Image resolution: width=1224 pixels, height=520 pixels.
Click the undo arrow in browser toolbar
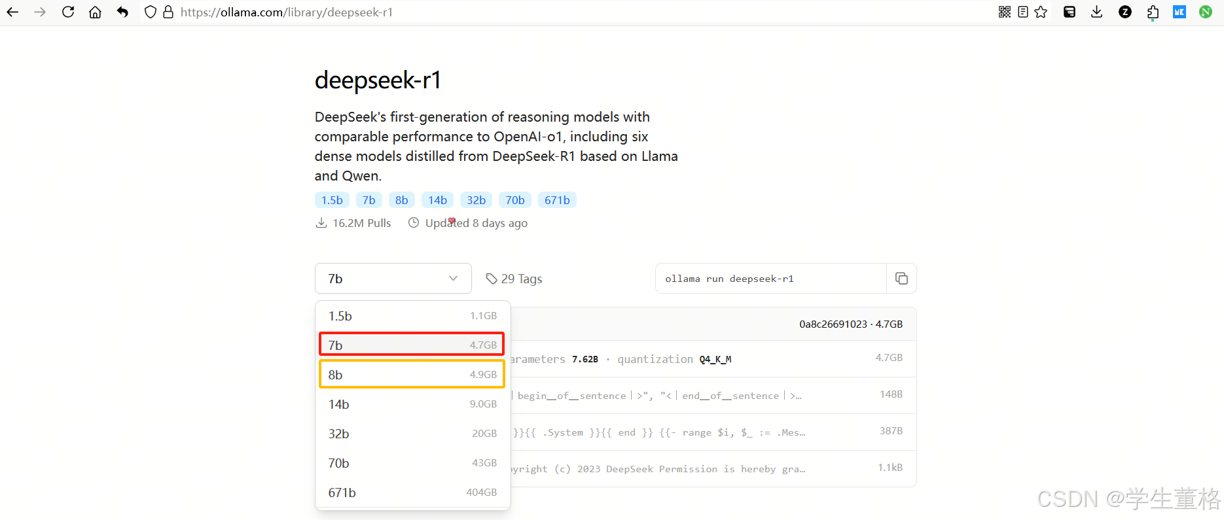point(122,12)
